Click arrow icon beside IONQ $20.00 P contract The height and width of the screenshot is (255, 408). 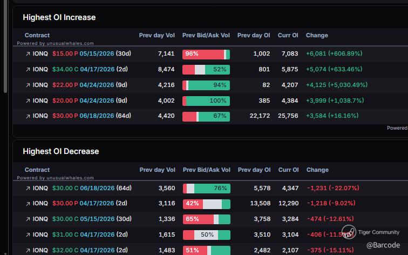point(28,100)
